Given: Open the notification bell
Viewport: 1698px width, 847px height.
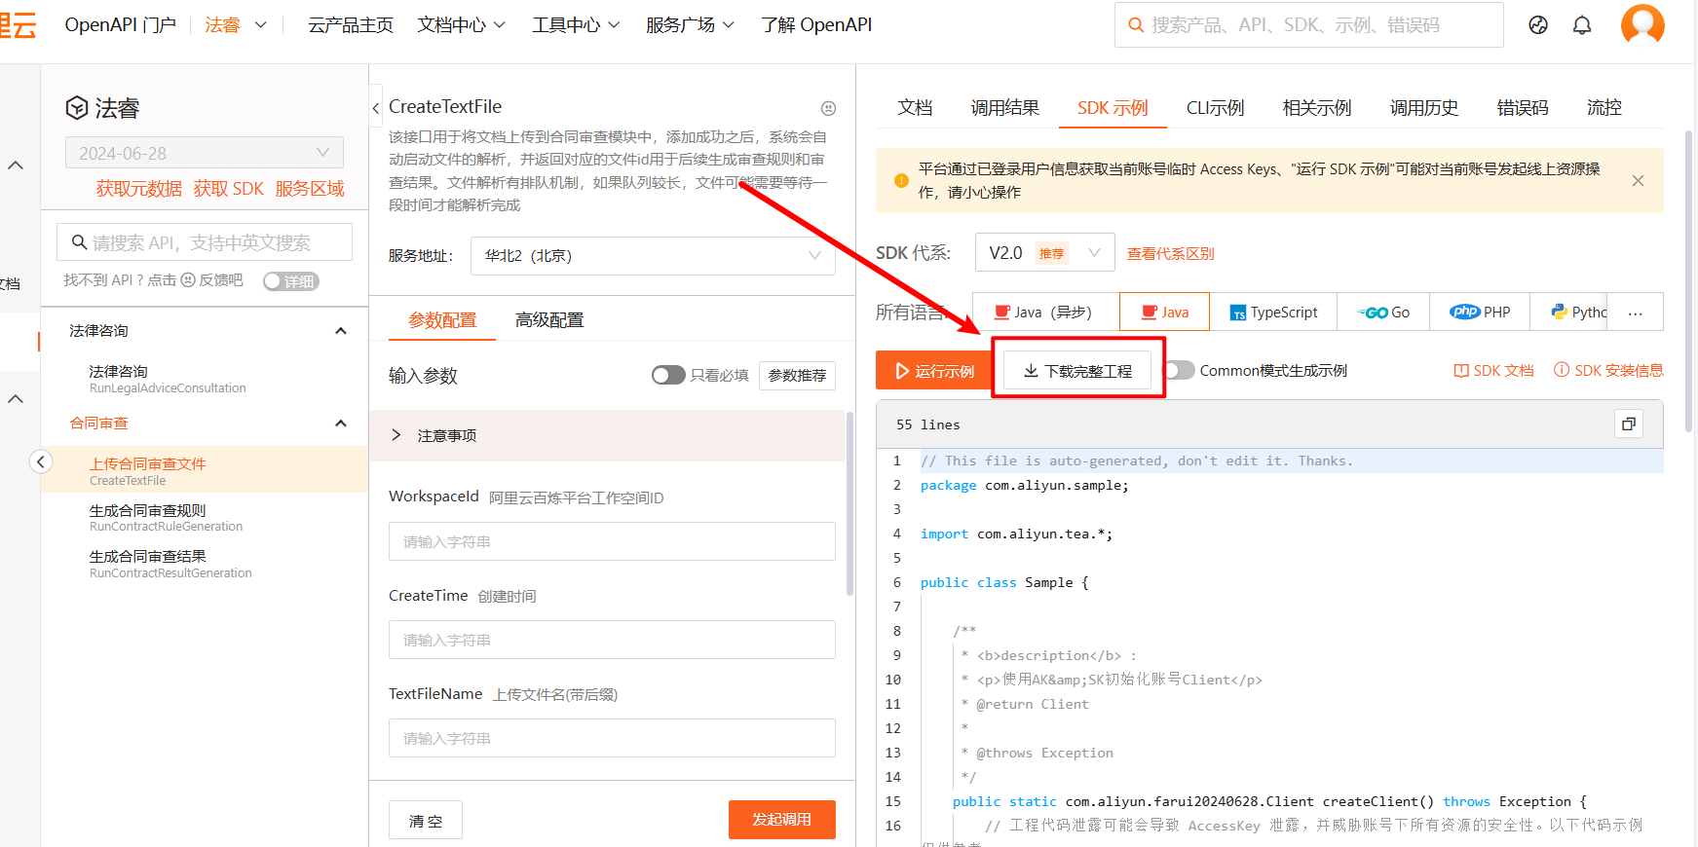Looking at the screenshot, I should (1582, 25).
